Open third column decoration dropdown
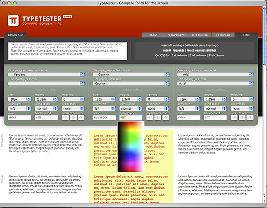Screen dimensions: 267x208 click(242, 108)
